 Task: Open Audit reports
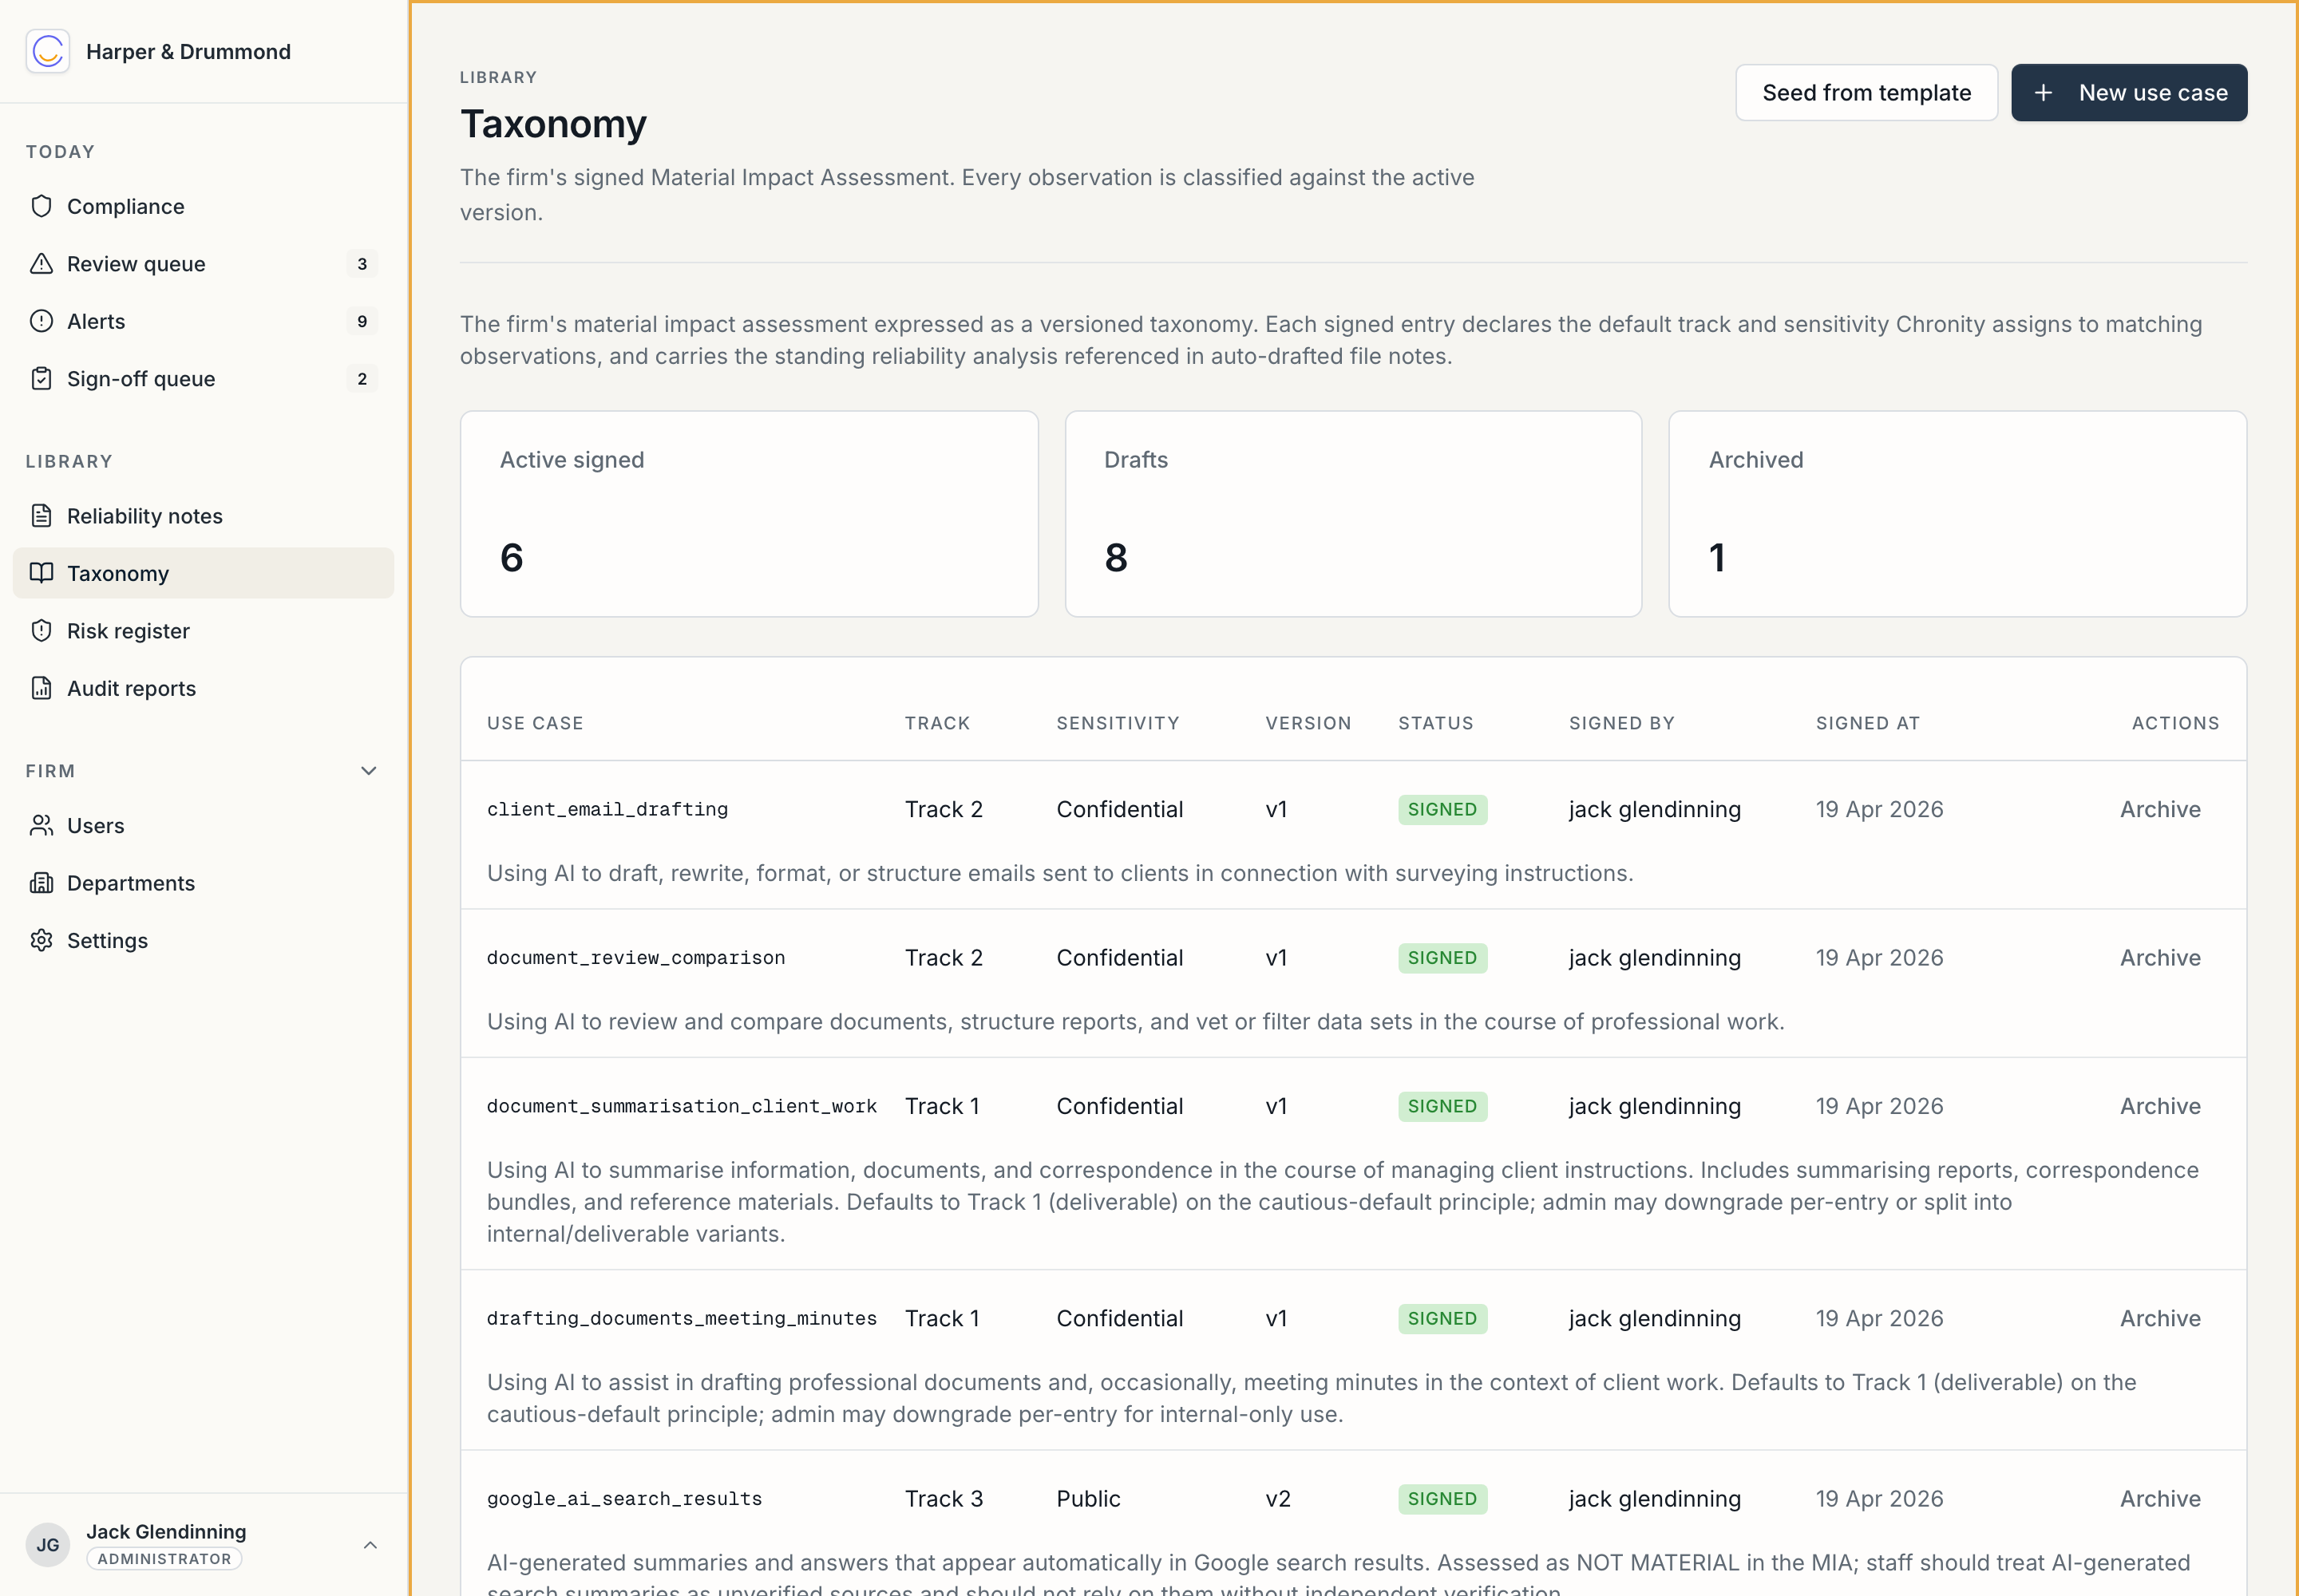click(203, 688)
